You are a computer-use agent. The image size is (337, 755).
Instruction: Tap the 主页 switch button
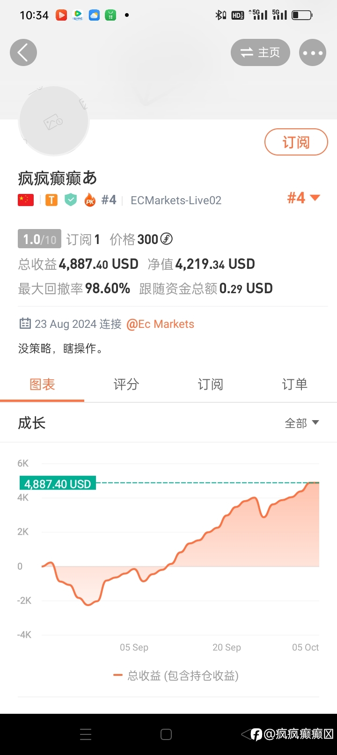[x=260, y=52]
